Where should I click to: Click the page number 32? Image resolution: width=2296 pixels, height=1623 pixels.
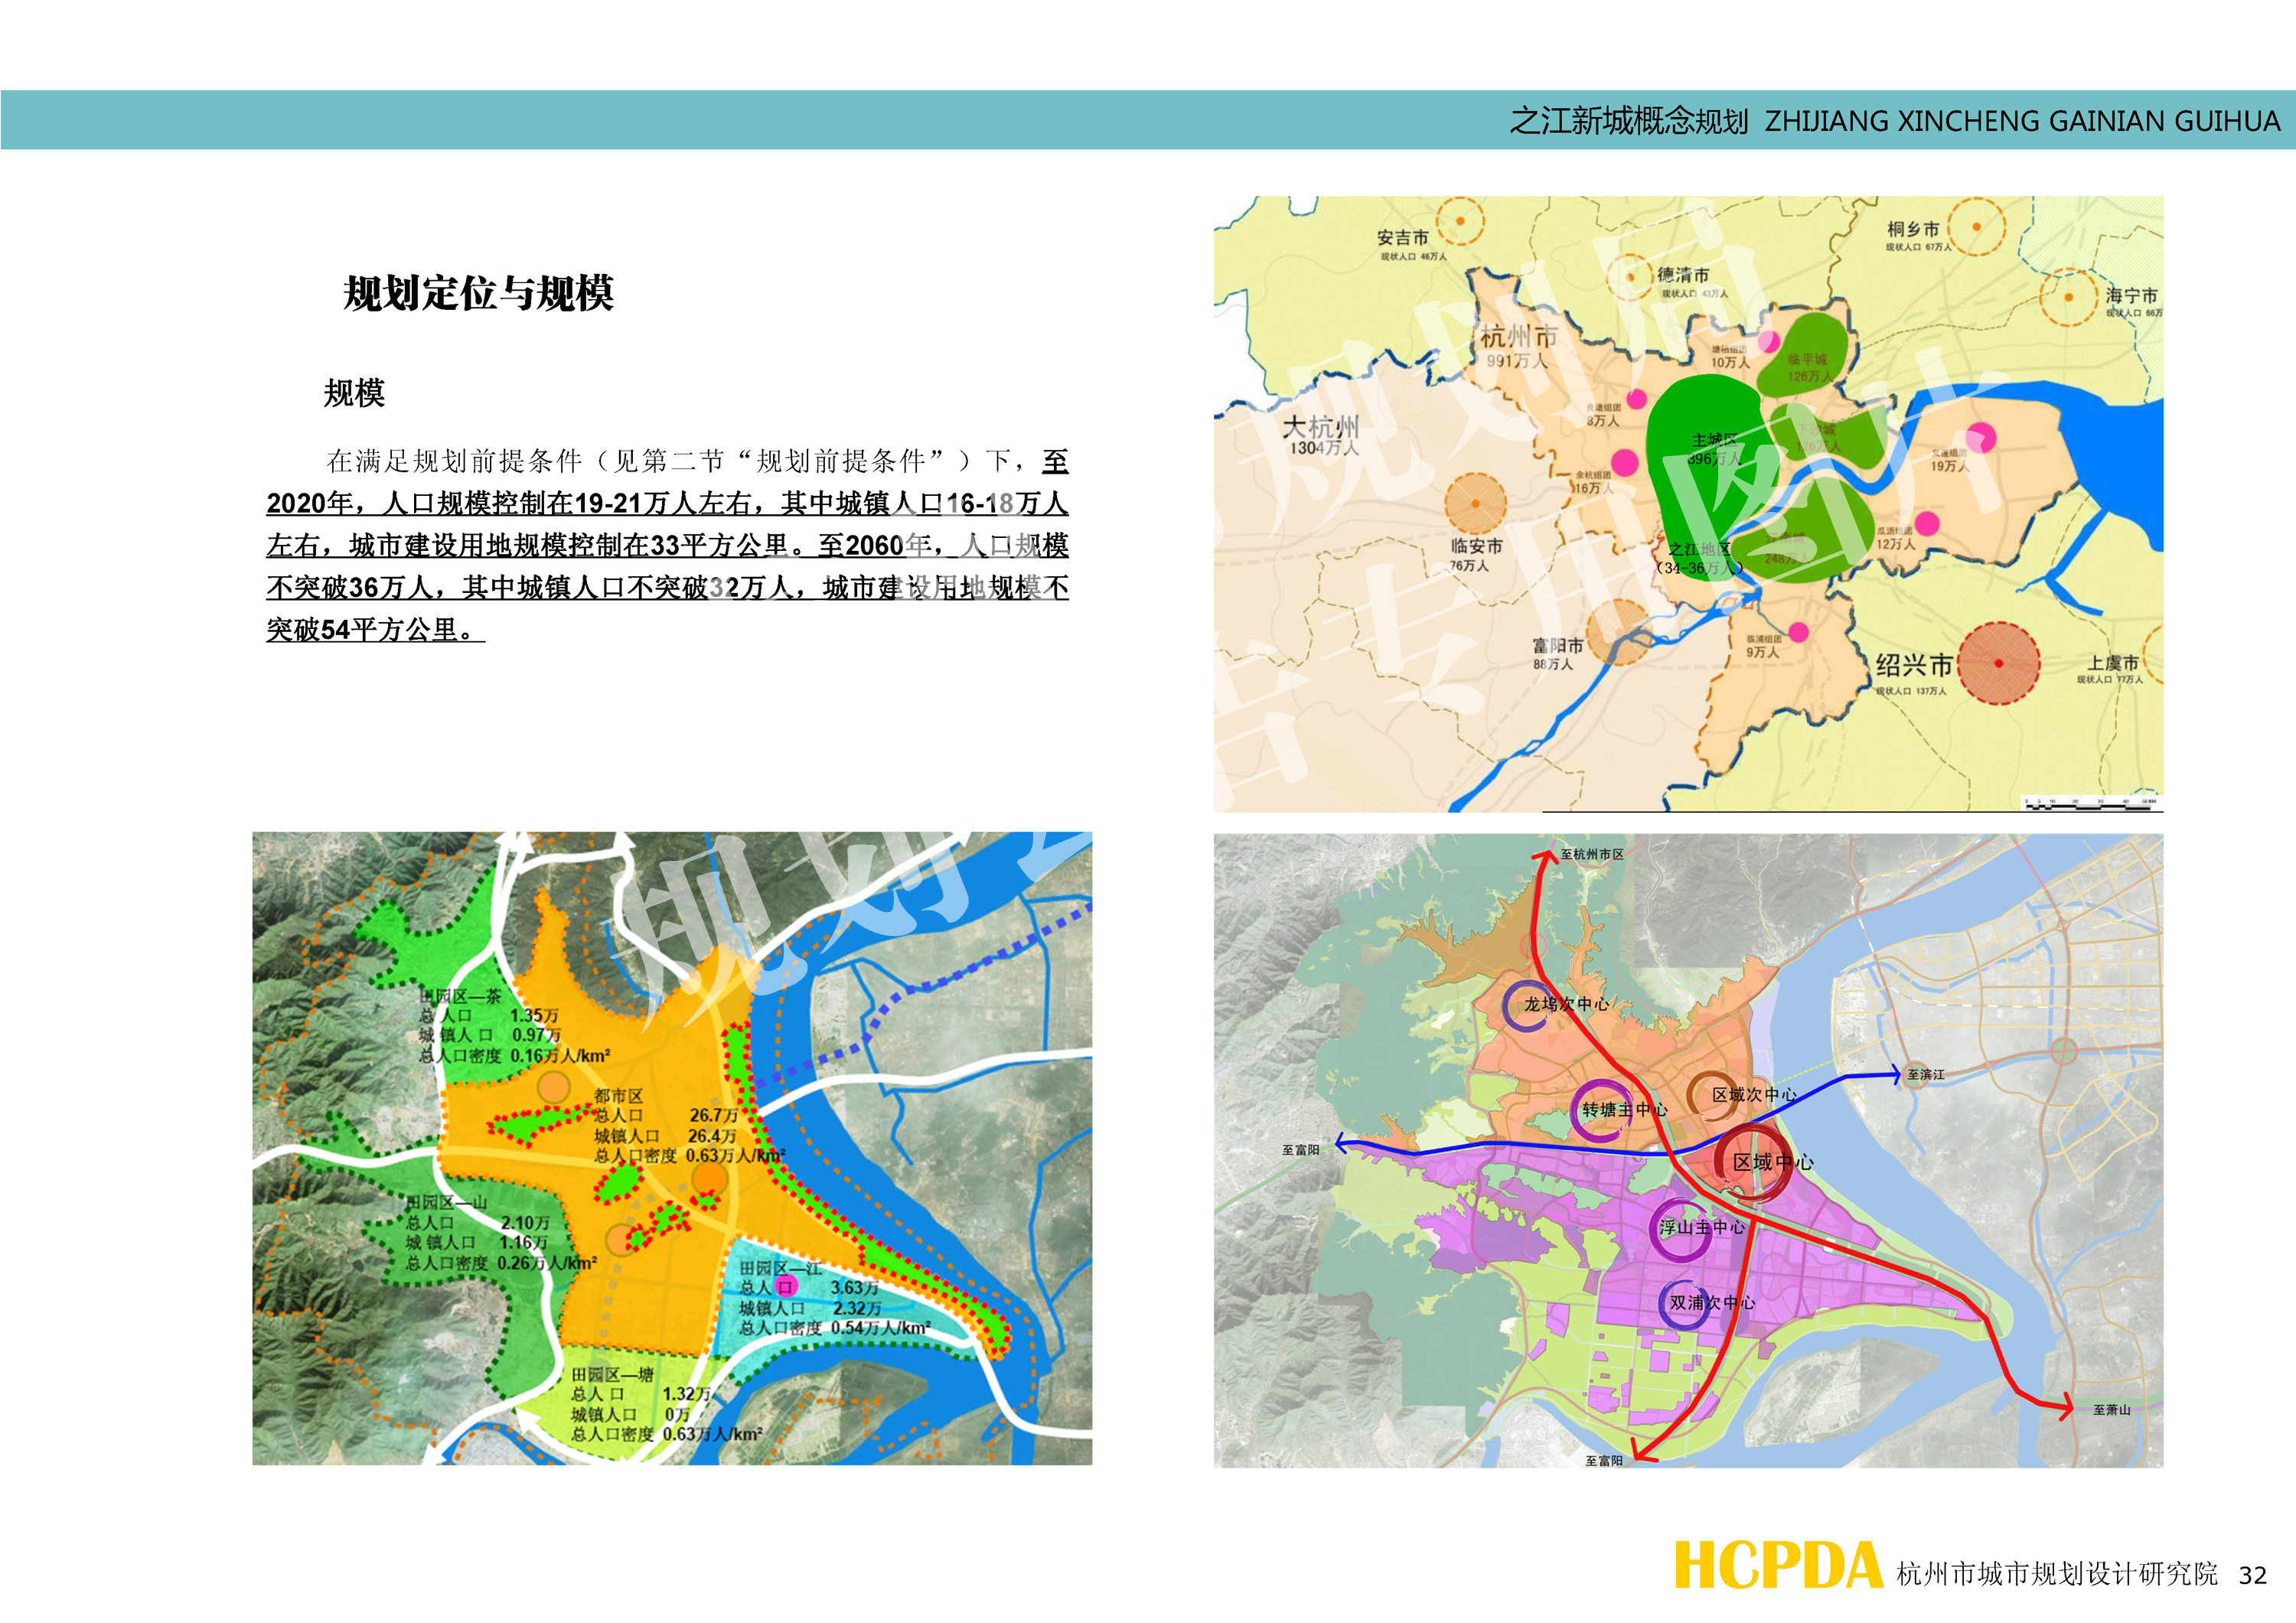[x=2252, y=1575]
